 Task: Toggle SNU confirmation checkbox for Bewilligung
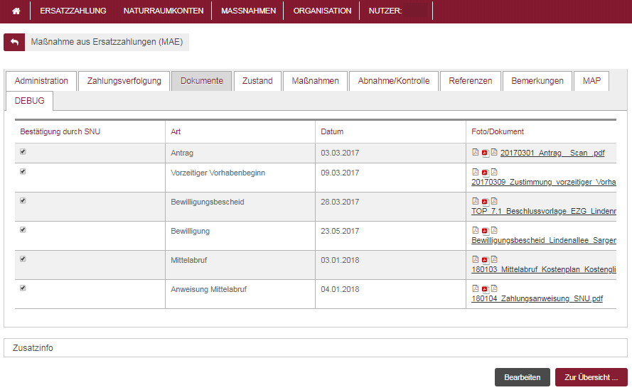[x=23, y=230]
